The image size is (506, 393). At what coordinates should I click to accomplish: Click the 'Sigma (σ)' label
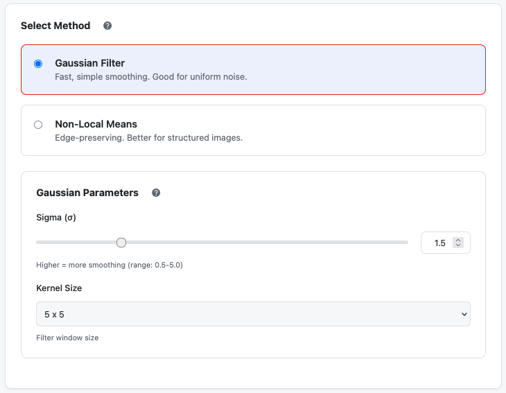pyautogui.click(x=56, y=218)
